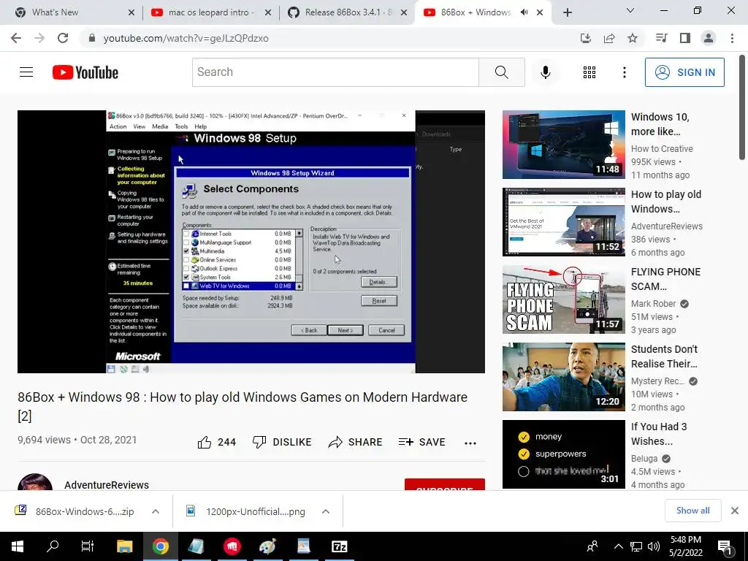
Task: Toggle Chrome side panel
Action: click(x=685, y=38)
